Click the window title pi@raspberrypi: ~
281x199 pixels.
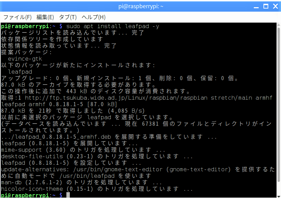(141, 7)
